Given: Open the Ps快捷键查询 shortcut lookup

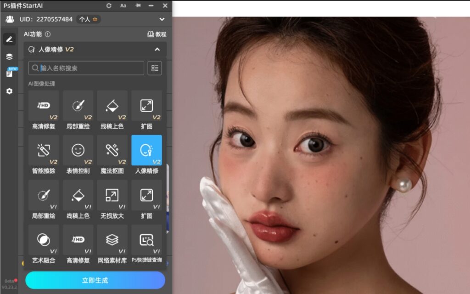Looking at the screenshot, I should click(146, 239).
